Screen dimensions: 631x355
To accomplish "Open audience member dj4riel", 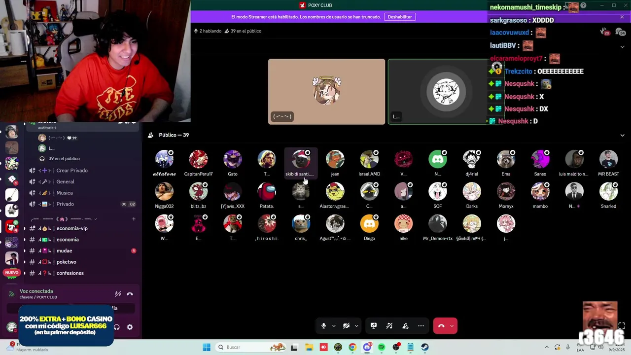I will coord(472,164).
